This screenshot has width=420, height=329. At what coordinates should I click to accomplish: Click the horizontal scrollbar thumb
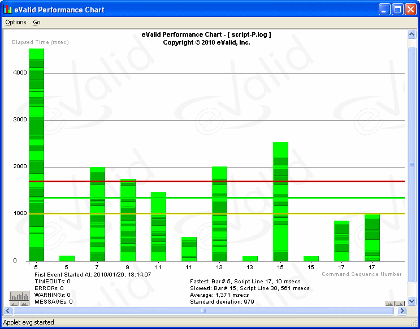pyautogui.click(x=203, y=310)
